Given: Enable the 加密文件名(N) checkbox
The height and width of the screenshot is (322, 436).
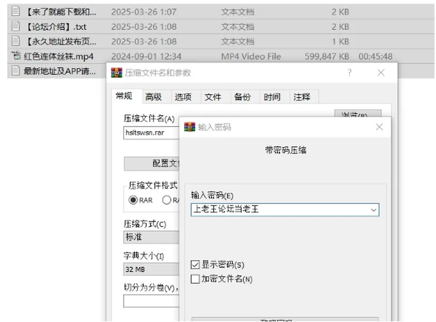Looking at the screenshot, I should (195, 279).
